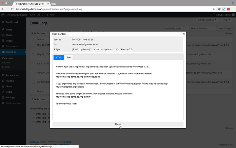This screenshot has height=148, width=236.
Task: Click the Chrome profile icon
Action: [233, 3]
